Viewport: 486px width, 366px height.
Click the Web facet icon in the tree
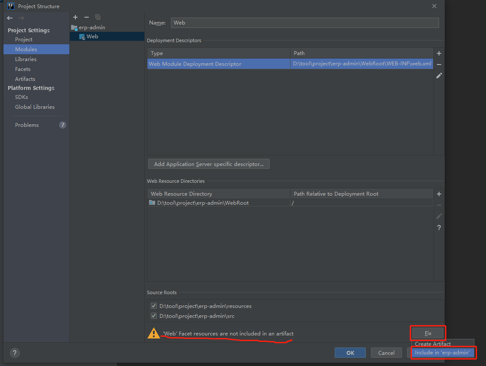coord(82,37)
